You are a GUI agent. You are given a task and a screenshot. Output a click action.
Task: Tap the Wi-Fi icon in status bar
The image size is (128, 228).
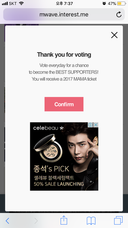pyautogui.click(x=21, y=3)
